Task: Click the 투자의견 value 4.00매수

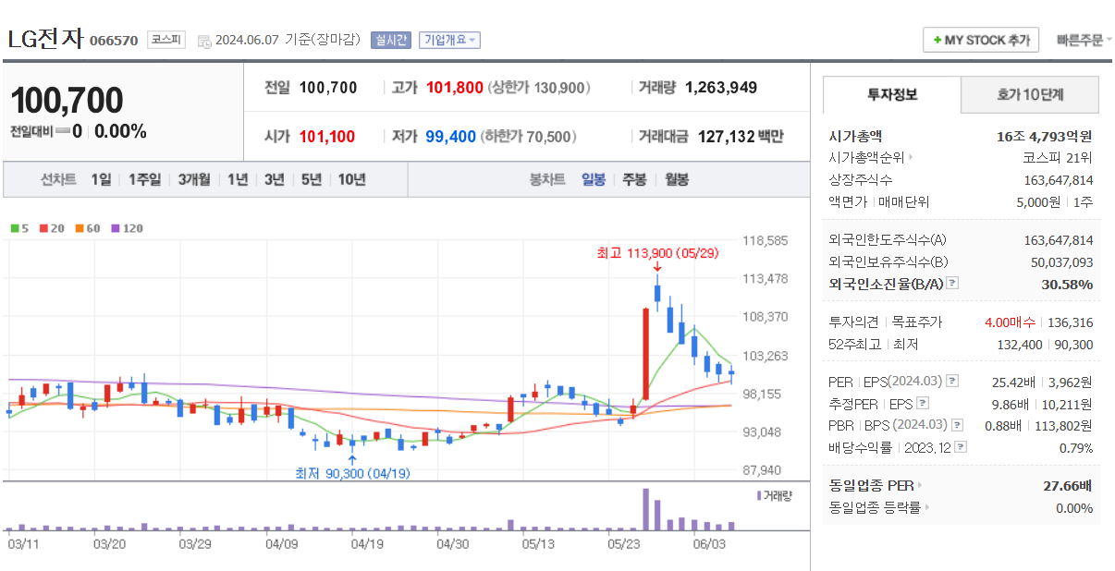Action: pyautogui.click(x=1010, y=322)
